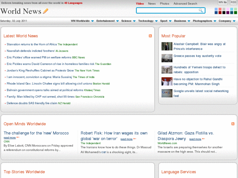238x178 pixels.
Task: Click the RSS icon in Open Minds Worldwide
Action: pos(233,124)
